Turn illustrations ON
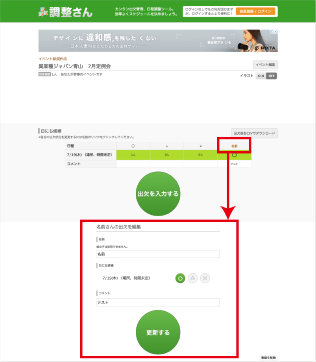Viewport: 316px width, 362px height. tap(261, 76)
